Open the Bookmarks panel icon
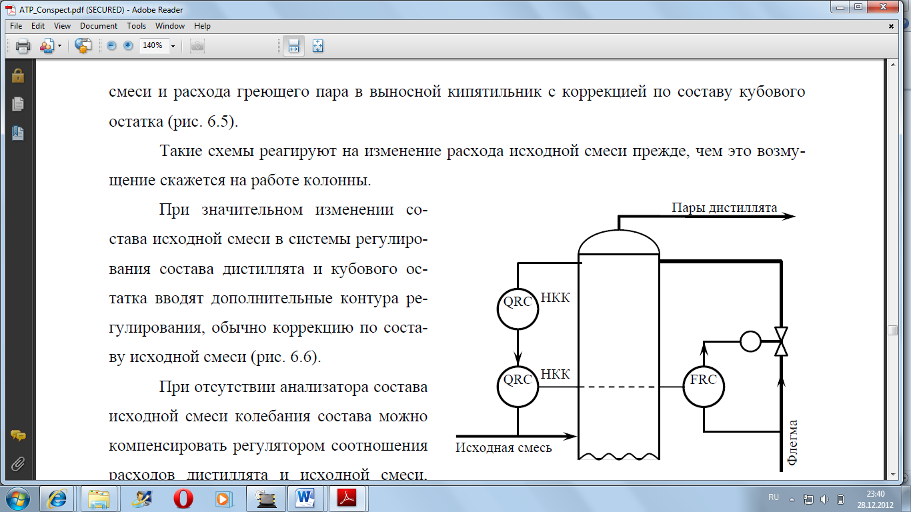The height and width of the screenshot is (512, 911). coord(18,133)
